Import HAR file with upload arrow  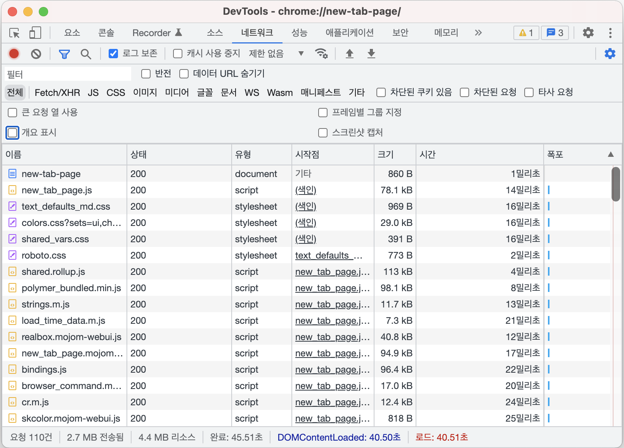coord(350,54)
